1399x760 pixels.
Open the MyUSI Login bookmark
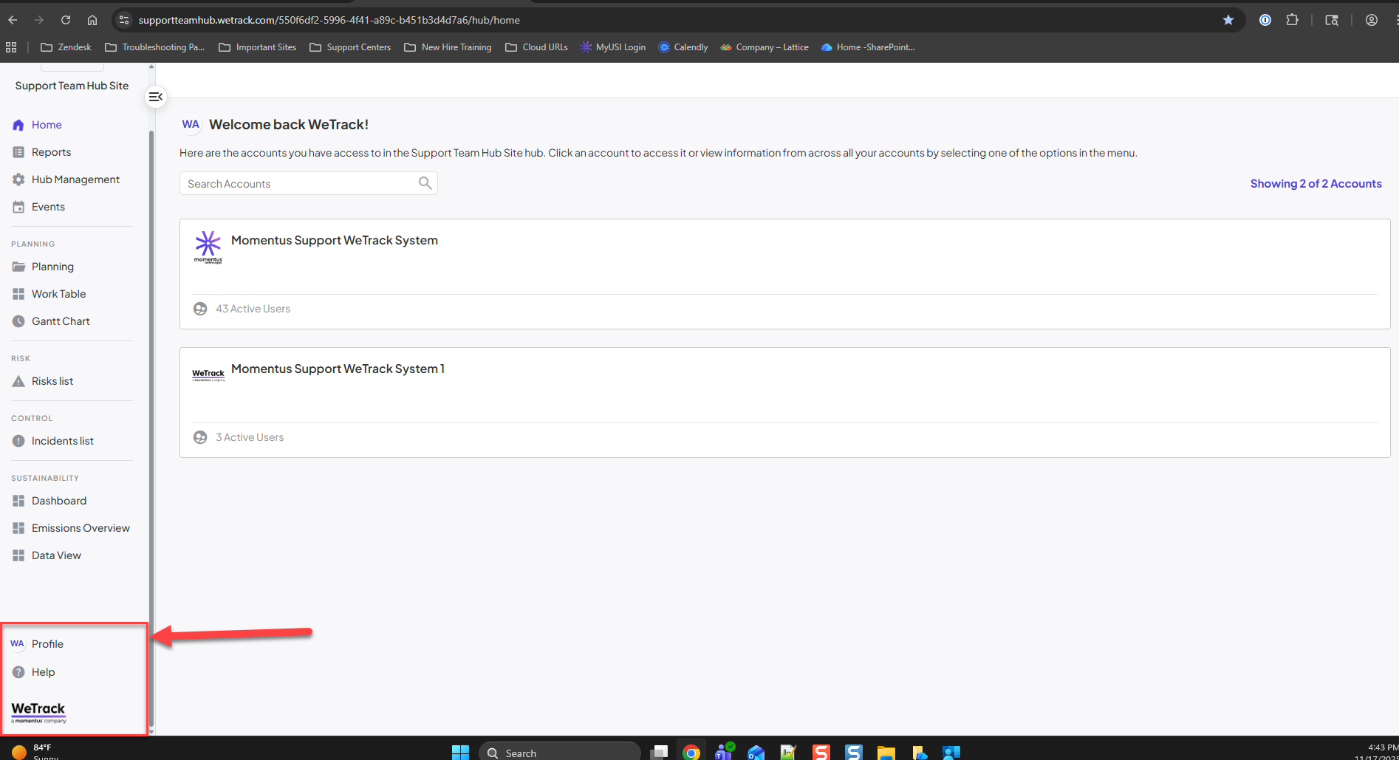click(612, 47)
